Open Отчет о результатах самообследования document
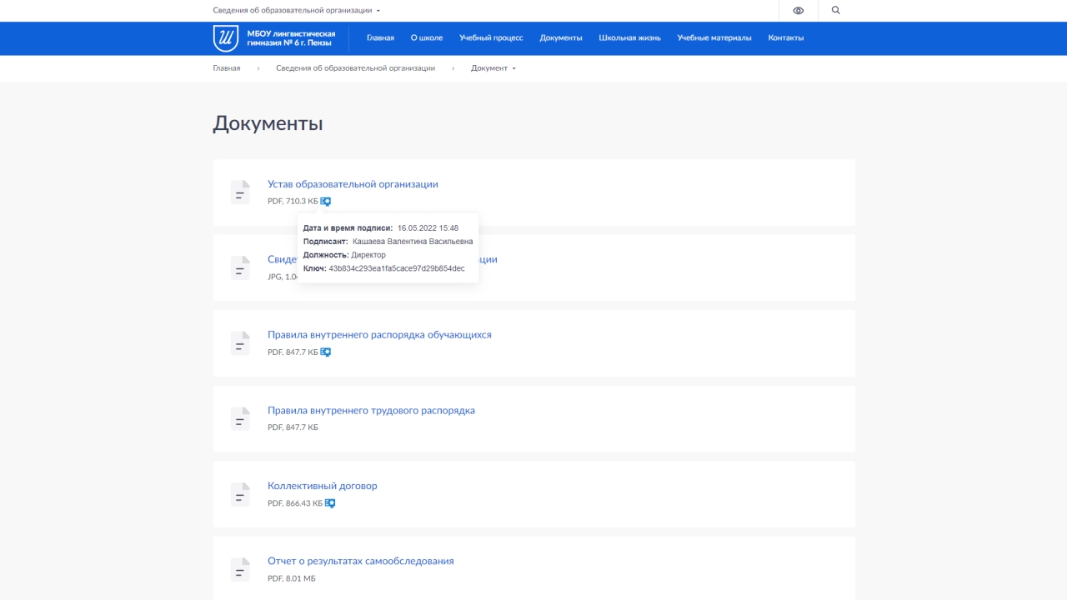1067x600 pixels. pos(361,562)
